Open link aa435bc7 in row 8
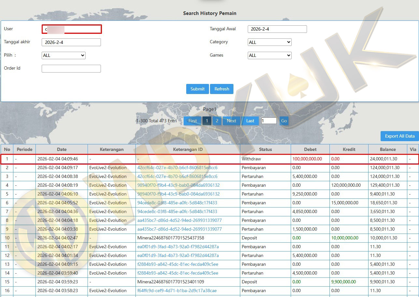Viewport: 419px width, 297px height. [x=179, y=220]
